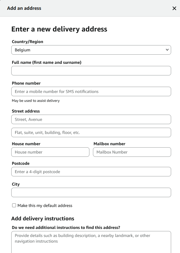Click the 'Street address' field label

point(26,111)
